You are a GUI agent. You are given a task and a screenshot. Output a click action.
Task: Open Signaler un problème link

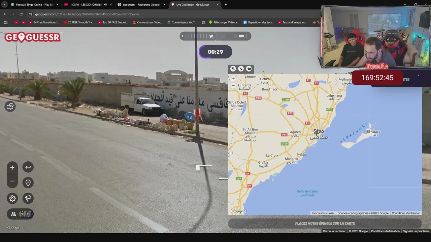pos(416,231)
